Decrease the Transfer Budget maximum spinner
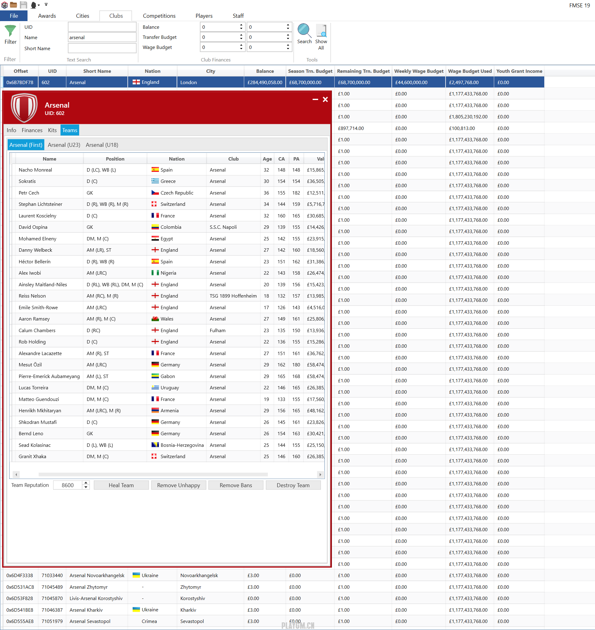 coord(288,39)
